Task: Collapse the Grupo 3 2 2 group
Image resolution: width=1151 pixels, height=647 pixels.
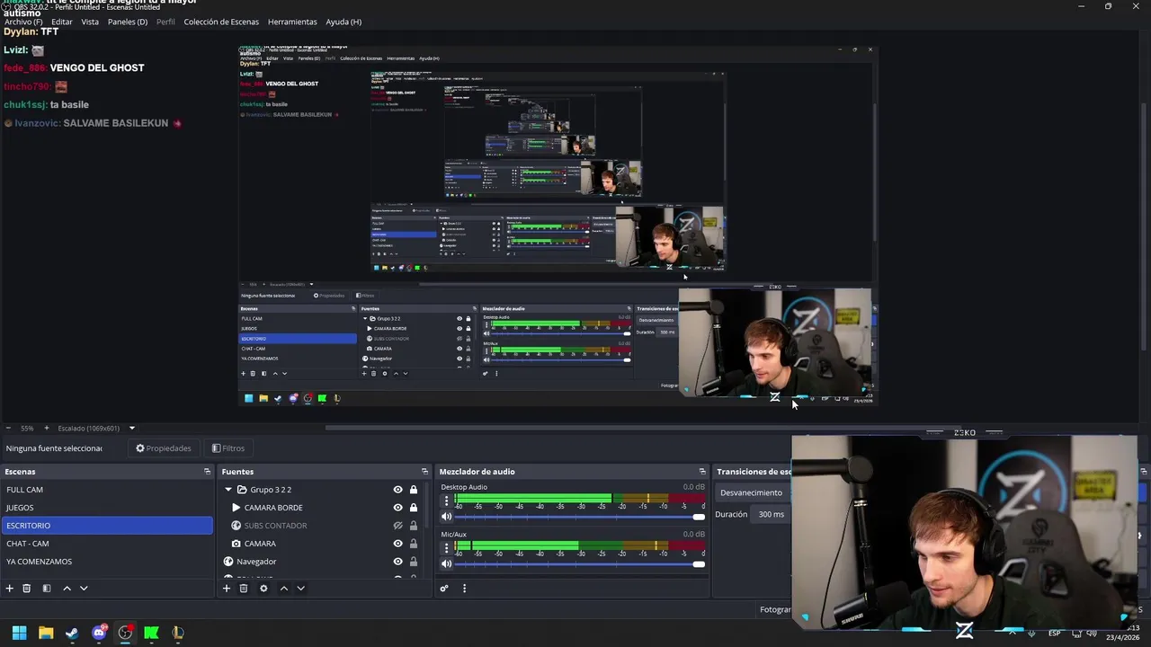Action: pos(228,490)
